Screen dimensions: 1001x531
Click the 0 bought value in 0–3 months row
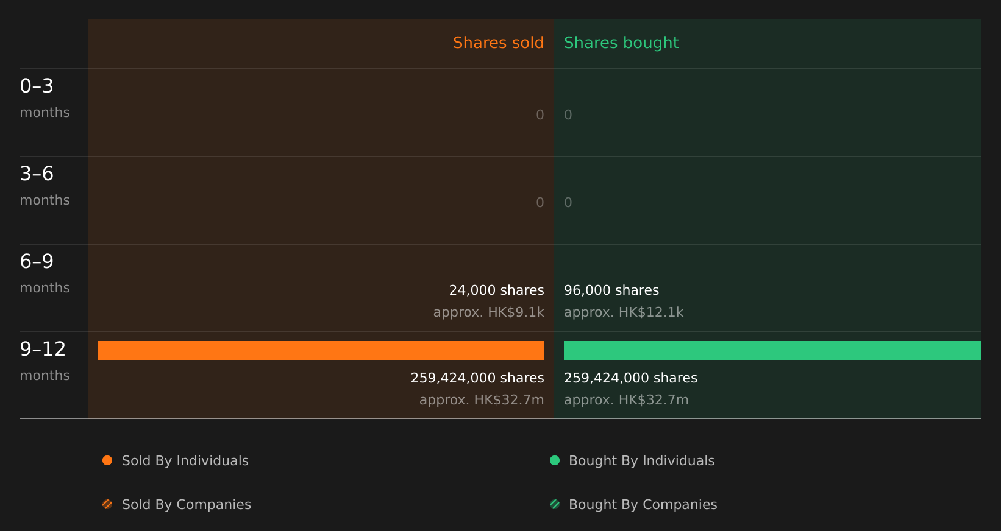(x=568, y=115)
